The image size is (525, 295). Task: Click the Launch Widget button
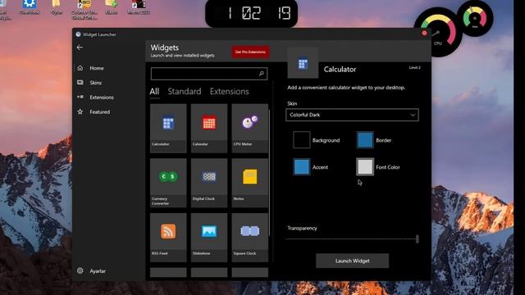pyautogui.click(x=352, y=261)
